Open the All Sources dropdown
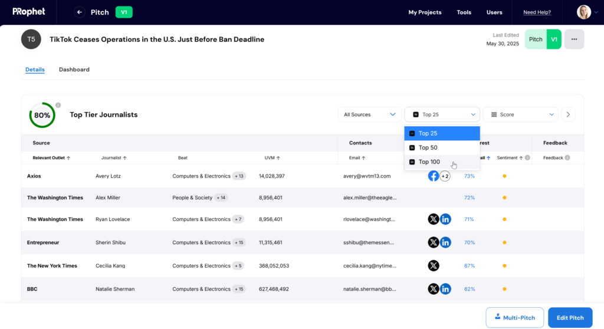604x329 pixels. pyautogui.click(x=369, y=114)
